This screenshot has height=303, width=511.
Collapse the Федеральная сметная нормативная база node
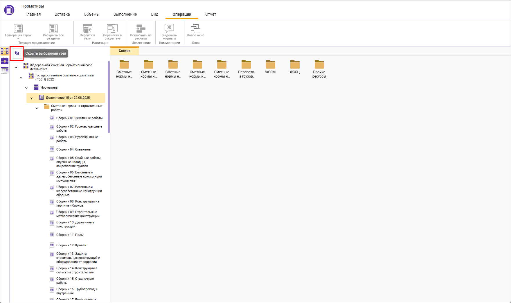coord(16,67)
